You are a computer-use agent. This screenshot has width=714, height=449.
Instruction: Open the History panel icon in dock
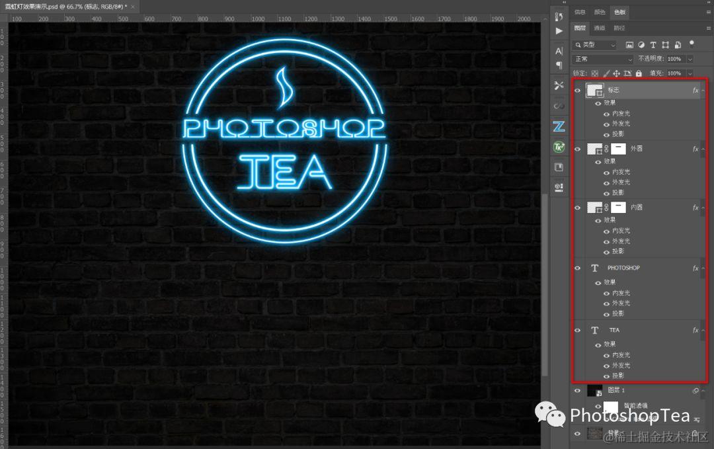tap(559, 17)
